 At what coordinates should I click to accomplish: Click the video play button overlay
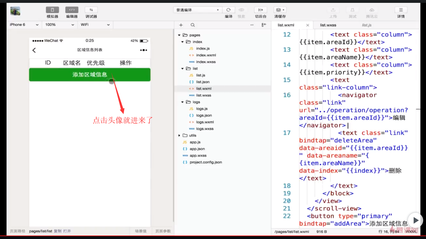(415, 220)
